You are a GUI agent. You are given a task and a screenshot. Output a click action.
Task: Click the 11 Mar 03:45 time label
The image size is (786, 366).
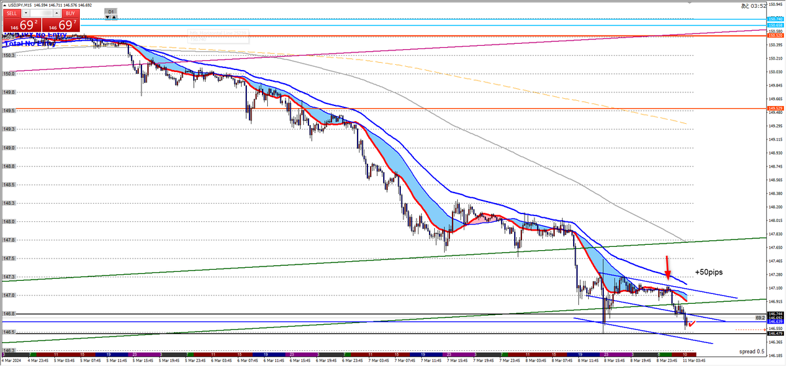point(695,360)
